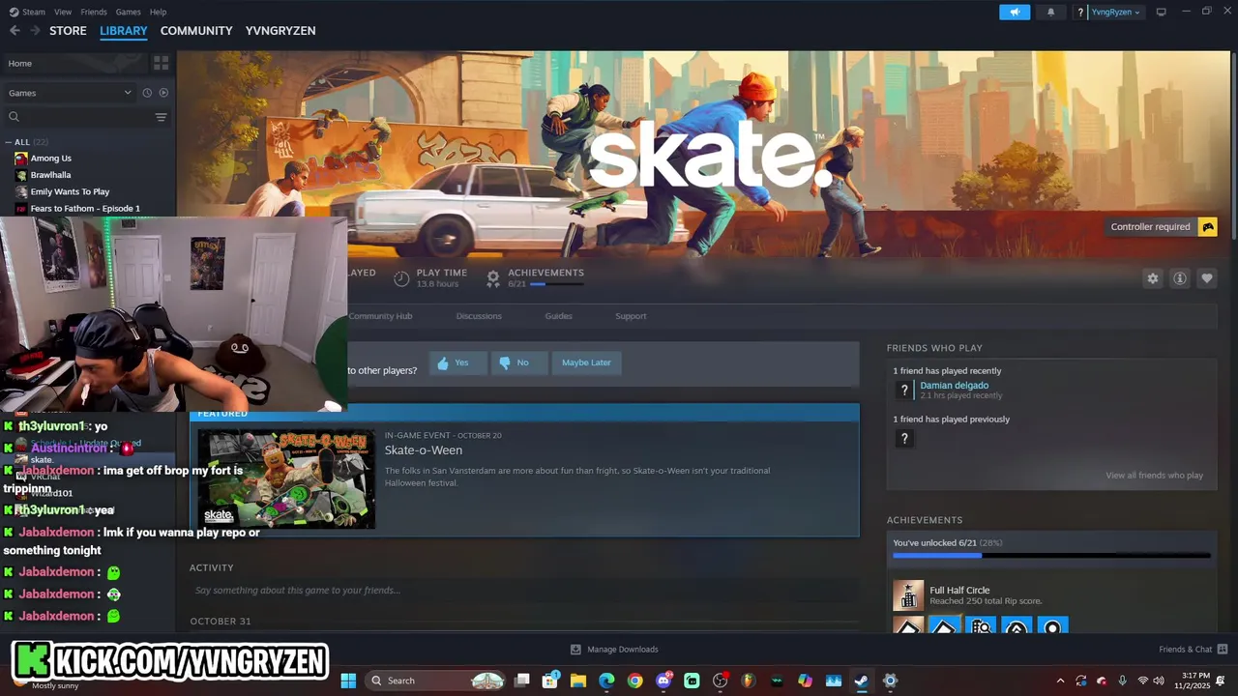Open Discord from the taskbar

click(663, 681)
